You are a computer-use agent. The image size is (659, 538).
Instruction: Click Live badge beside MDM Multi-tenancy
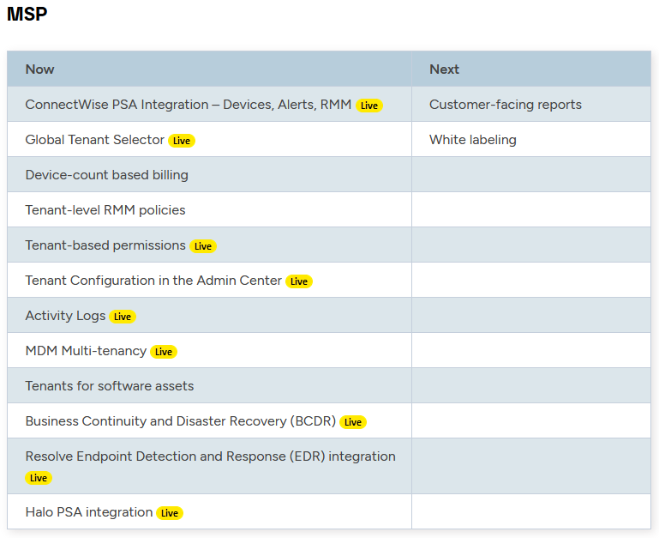click(164, 352)
